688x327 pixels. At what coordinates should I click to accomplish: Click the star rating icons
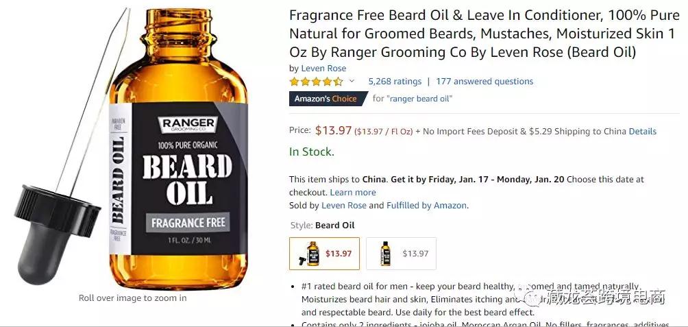tap(316, 82)
